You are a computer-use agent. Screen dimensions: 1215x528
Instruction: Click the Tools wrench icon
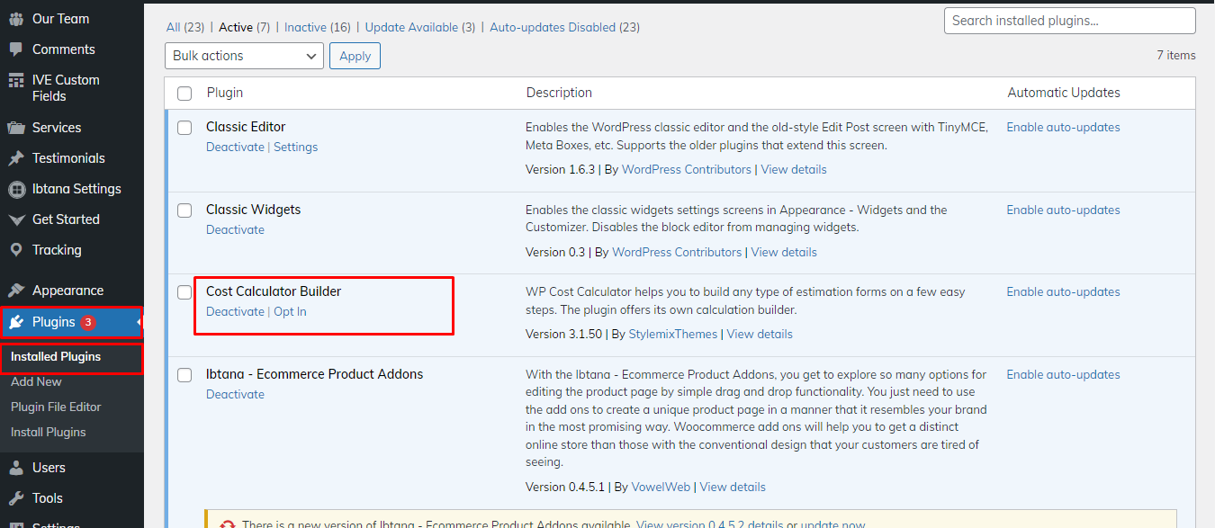[x=16, y=498]
